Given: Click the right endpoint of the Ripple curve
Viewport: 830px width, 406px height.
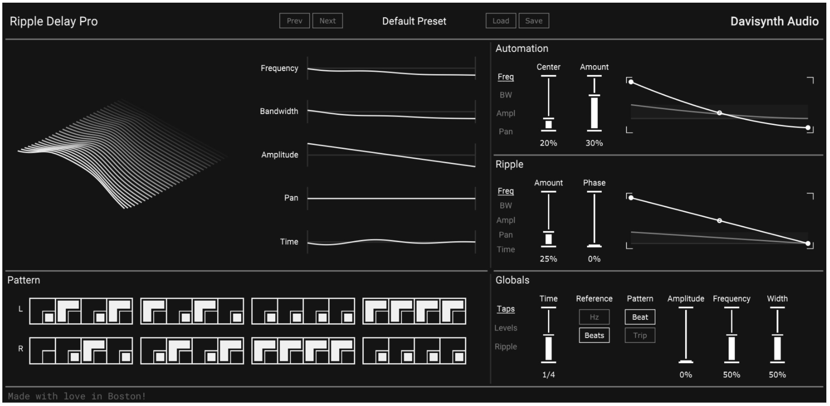Looking at the screenshot, I should point(808,243).
